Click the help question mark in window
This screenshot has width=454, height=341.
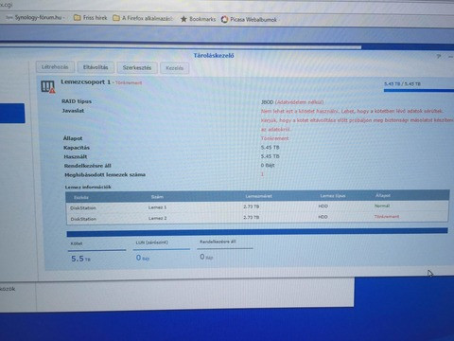tap(439, 57)
